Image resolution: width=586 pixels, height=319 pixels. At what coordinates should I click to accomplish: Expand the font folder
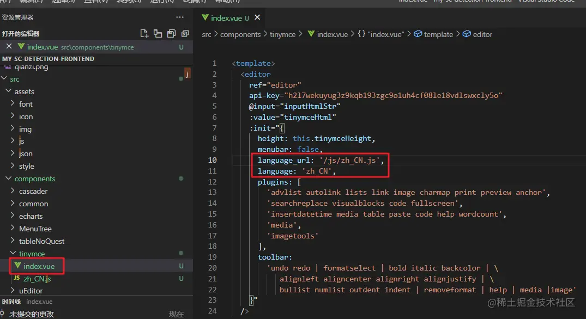pyautogui.click(x=13, y=103)
